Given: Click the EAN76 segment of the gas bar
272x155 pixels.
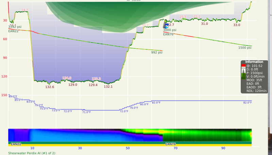Looking at the screenshot, I should [170, 144].
